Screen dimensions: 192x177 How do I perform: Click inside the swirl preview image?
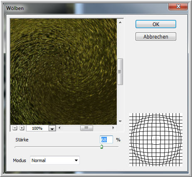pyautogui.click(x=64, y=72)
